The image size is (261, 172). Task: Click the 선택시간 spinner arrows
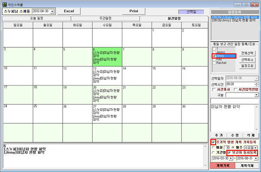tap(256, 84)
